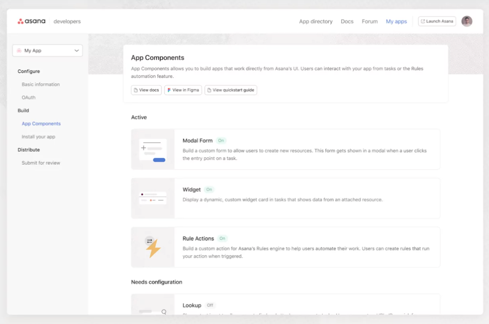Click the developers label beside the logo

point(67,21)
